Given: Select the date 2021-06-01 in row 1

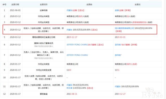Looking at the screenshot, I should tap(15, 10).
